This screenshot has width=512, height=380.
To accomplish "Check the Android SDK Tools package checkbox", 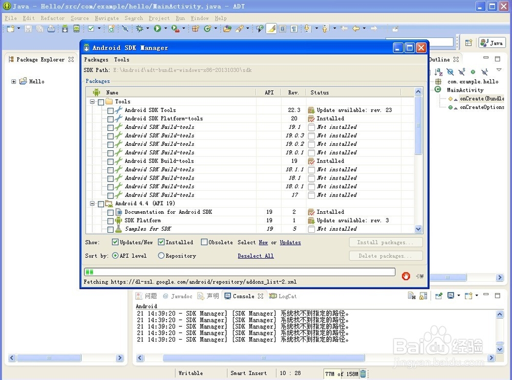I will (x=111, y=110).
